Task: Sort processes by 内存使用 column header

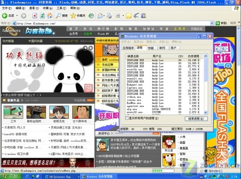Action: click(x=193, y=56)
